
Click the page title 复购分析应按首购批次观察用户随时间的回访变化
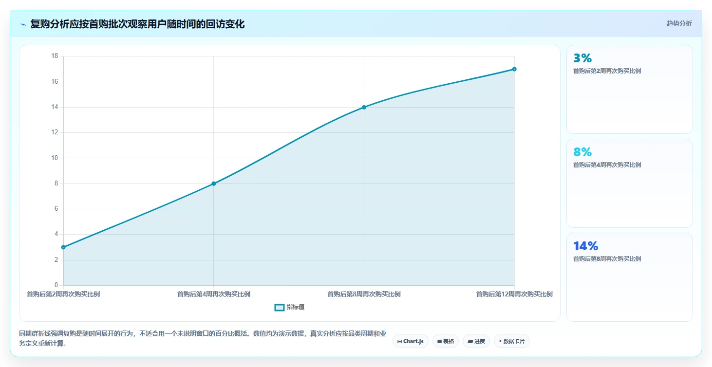click(x=137, y=24)
